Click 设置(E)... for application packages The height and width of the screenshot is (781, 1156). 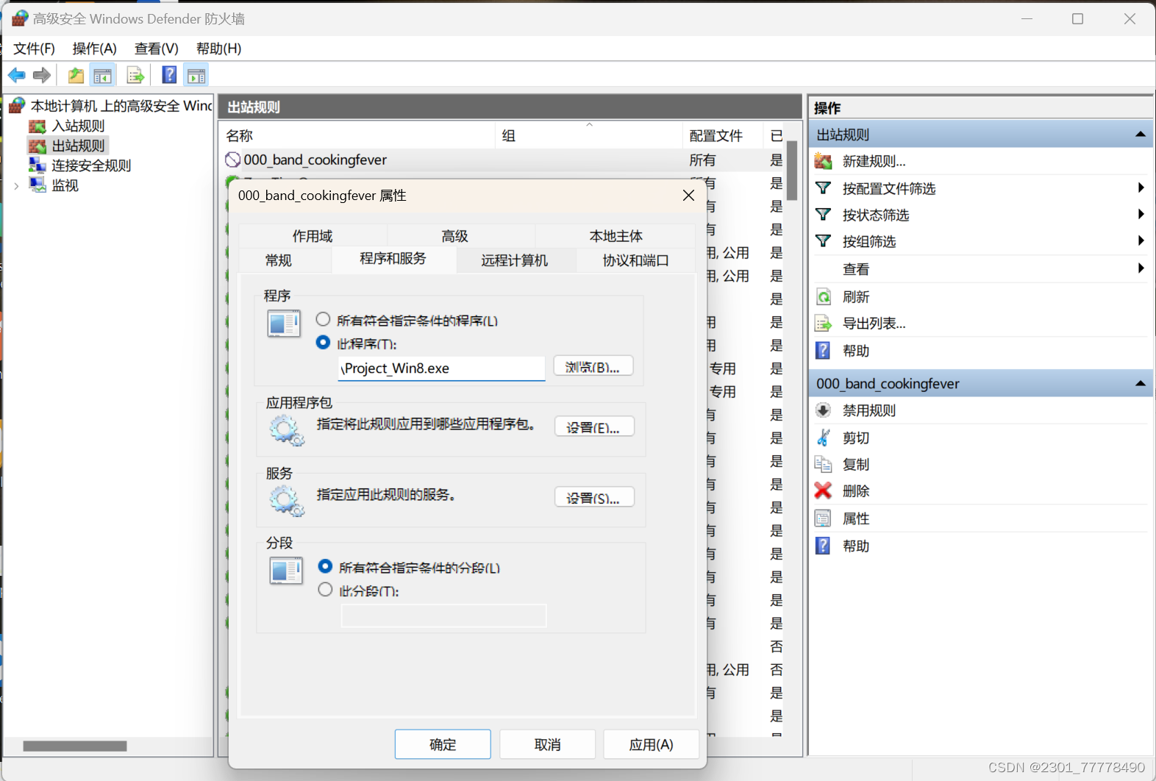click(x=594, y=427)
